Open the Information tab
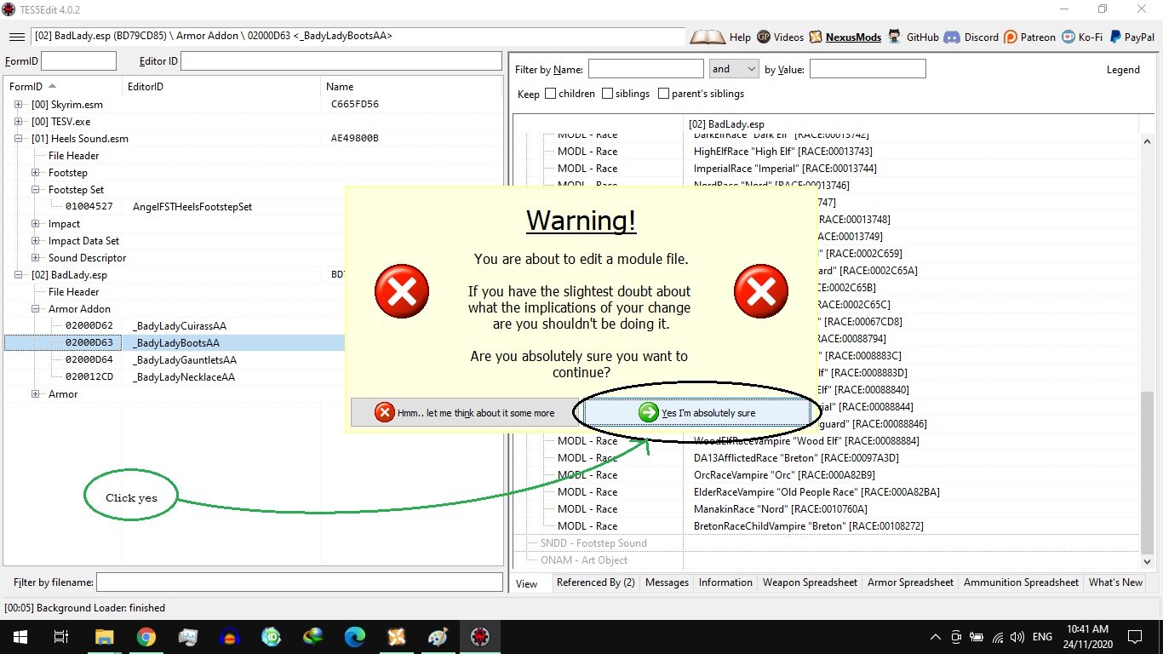The height and width of the screenshot is (654, 1163). click(x=725, y=582)
